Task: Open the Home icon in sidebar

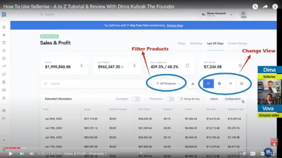Action: tap(4, 27)
